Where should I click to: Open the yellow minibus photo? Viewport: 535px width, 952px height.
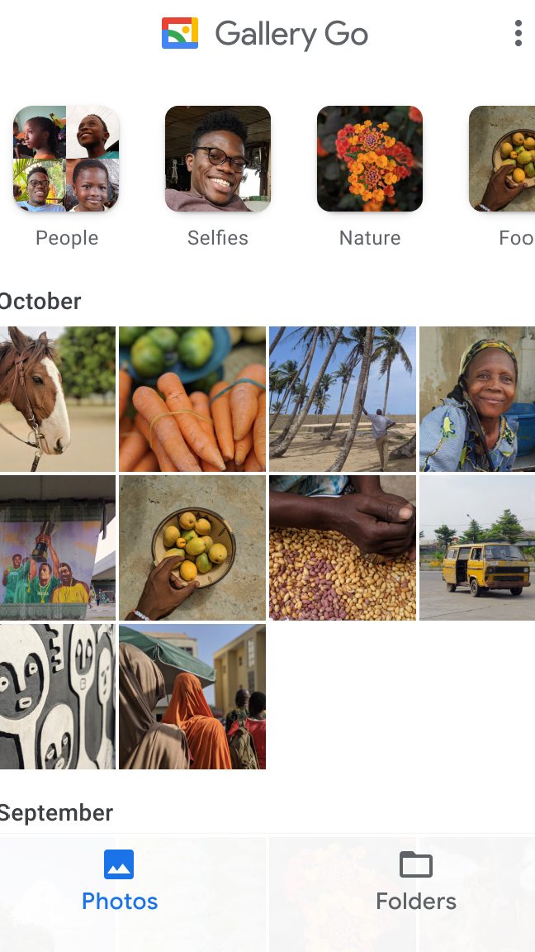pyautogui.click(x=477, y=548)
